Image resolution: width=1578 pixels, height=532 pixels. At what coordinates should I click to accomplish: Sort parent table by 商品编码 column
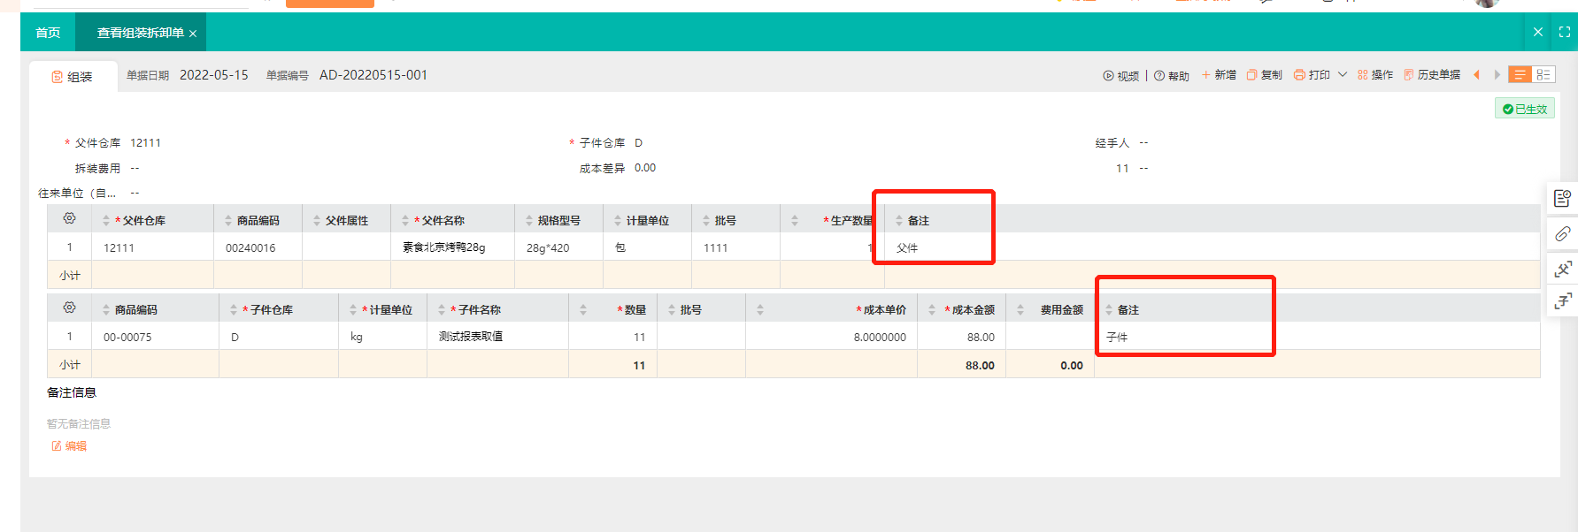(228, 221)
